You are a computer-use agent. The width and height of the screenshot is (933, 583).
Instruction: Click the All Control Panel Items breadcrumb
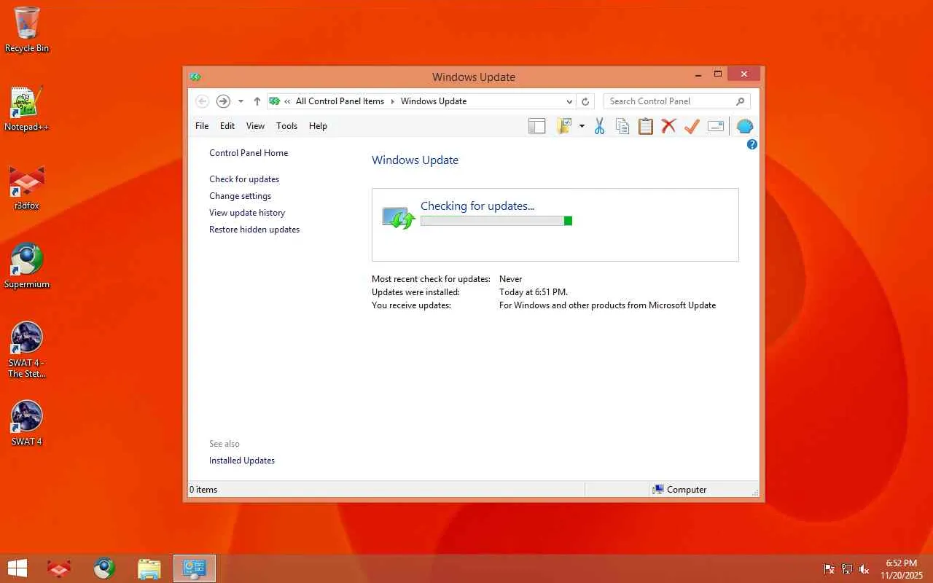(340, 101)
